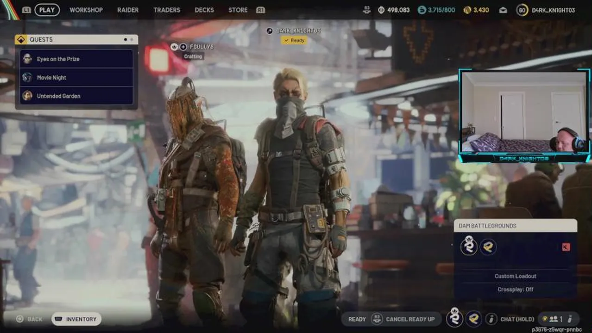592x333 pixels.
Task: Go to the TRADERS tab
Action: 167,10
